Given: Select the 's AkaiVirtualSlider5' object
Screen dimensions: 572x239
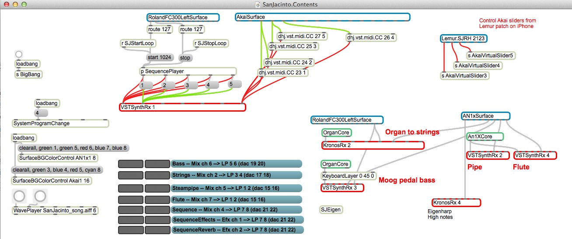Looking at the screenshot, I should (490, 56).
